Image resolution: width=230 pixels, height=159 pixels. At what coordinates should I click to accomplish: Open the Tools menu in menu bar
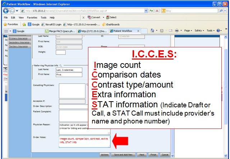pos(43,18)
